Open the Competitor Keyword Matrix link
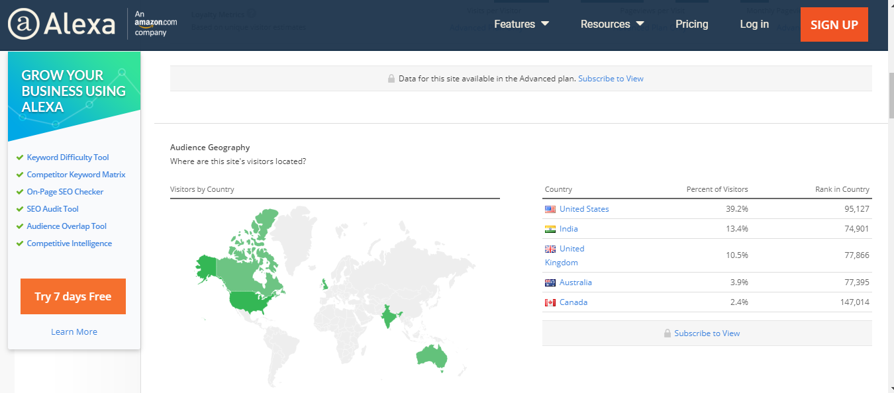Viewport: 894px width, 393px height. click(75, 175)
